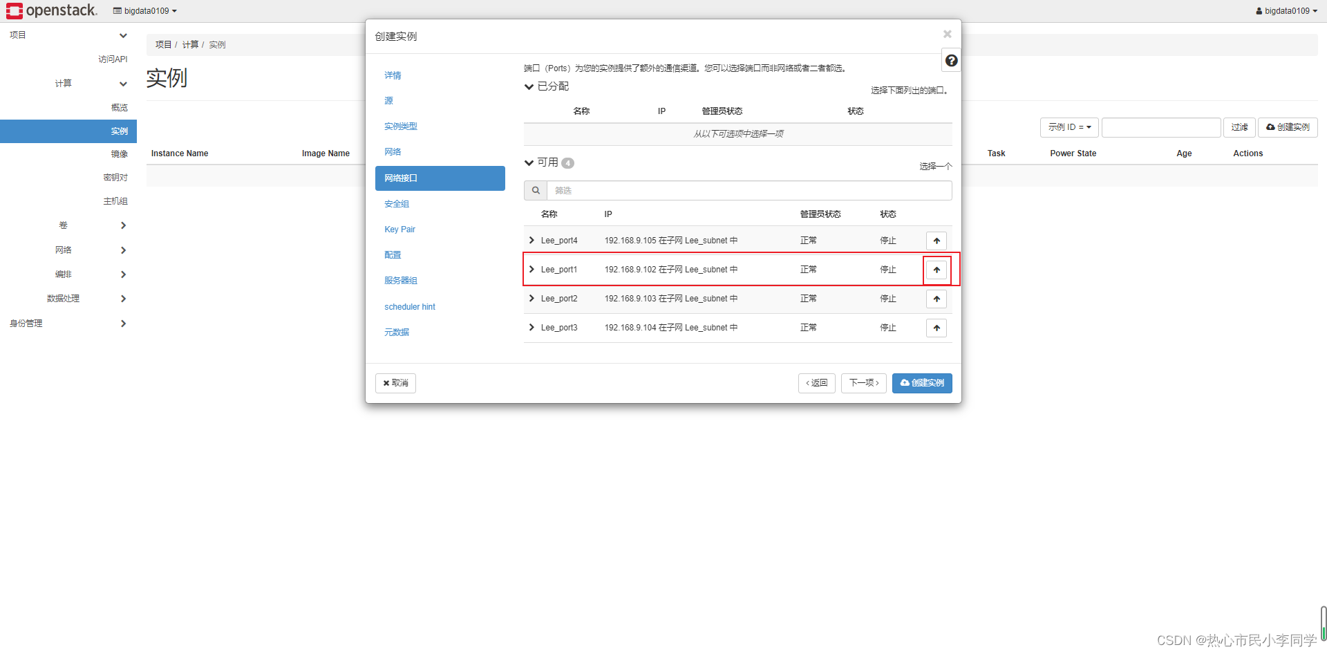
Task: Collapse the 可用 section
Action: click(x=529, y=162)
